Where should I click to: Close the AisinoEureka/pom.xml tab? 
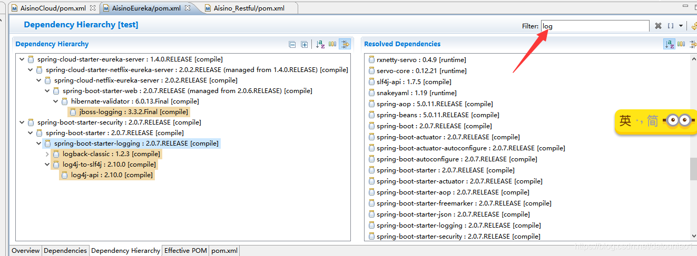tap(187, 8)
